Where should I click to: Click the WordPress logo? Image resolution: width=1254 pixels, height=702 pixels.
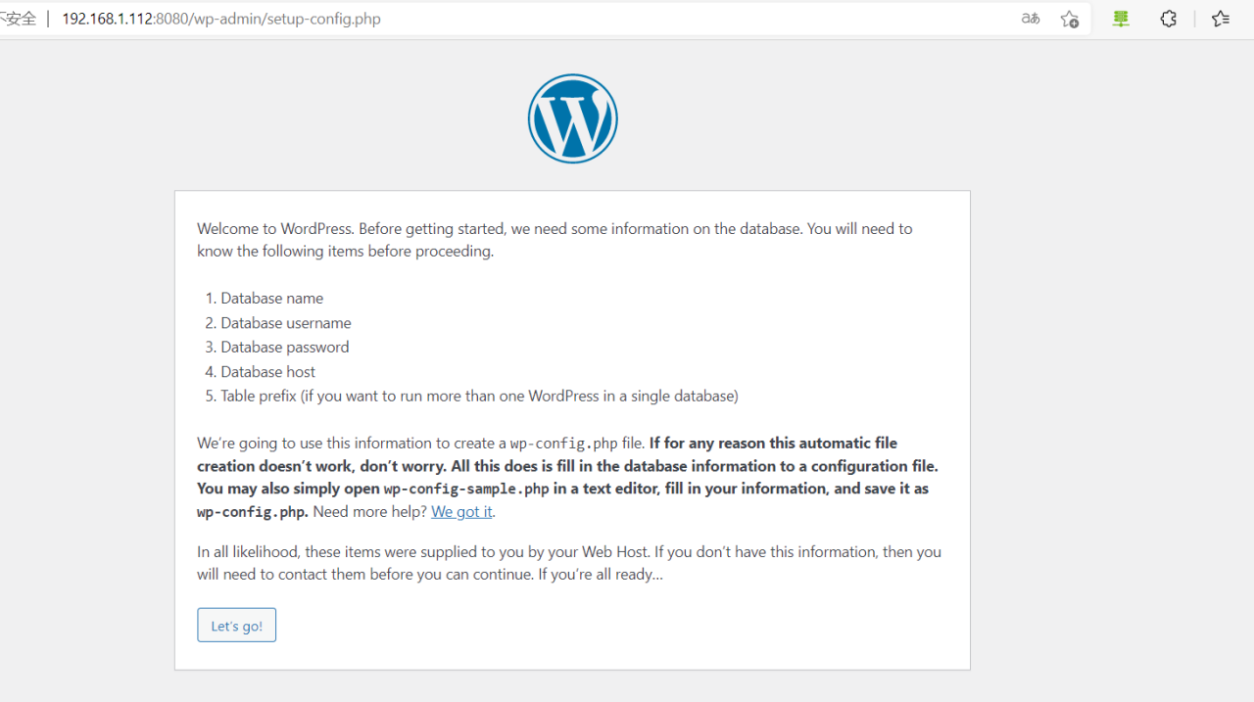572,118
